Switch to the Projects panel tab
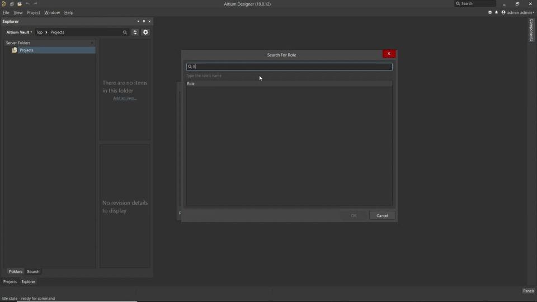The image size is (537, 302). [10, 282]
